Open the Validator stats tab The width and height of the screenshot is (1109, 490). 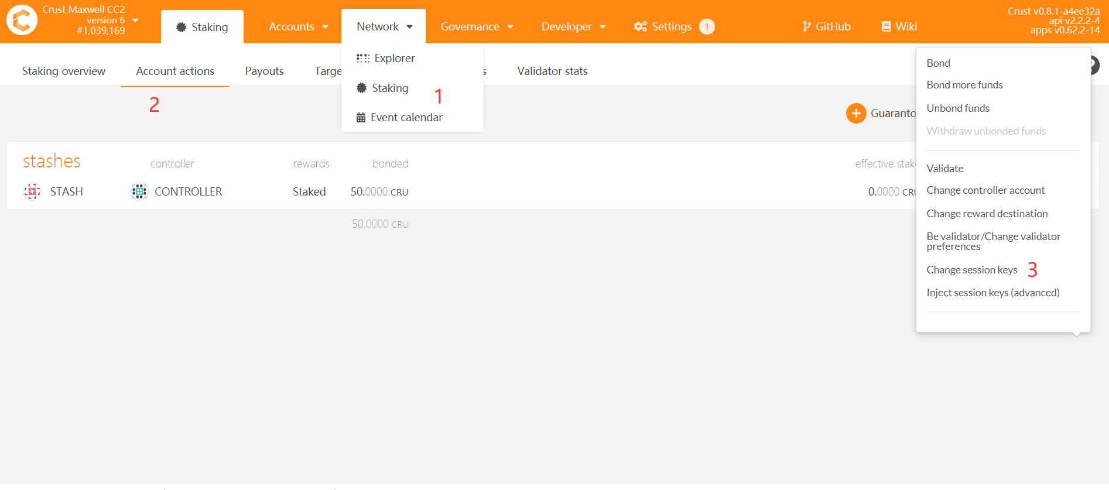click(x=552, y=71)
